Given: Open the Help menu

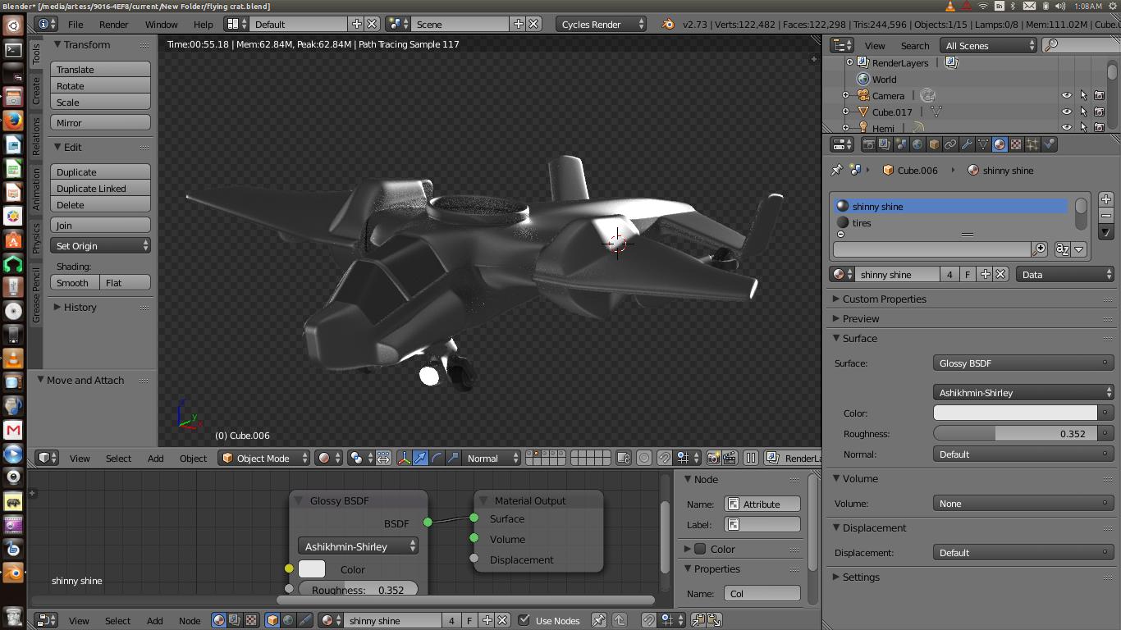Looking at the screenshot, I should click(203, 24).
